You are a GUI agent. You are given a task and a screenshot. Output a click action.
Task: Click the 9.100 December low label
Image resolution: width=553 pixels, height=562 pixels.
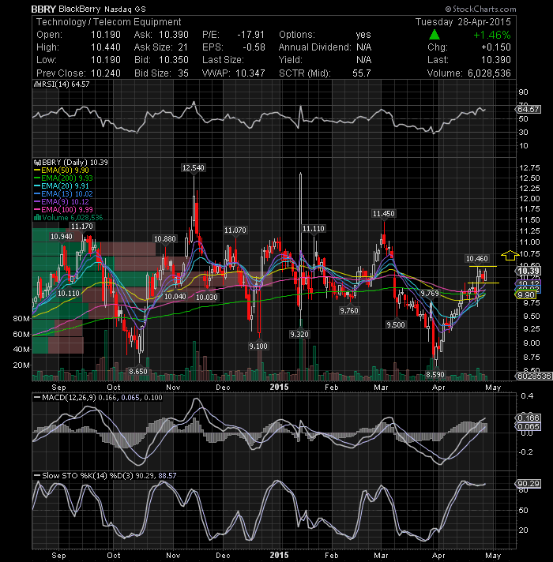258,347
